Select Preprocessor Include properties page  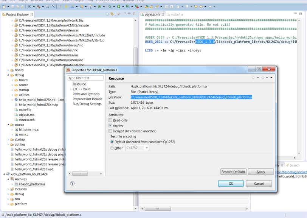click(87, 99)
